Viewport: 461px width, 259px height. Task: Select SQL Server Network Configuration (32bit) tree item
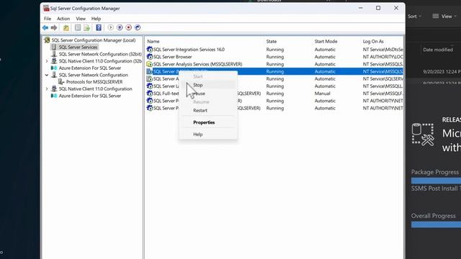[x=100, y=54]
